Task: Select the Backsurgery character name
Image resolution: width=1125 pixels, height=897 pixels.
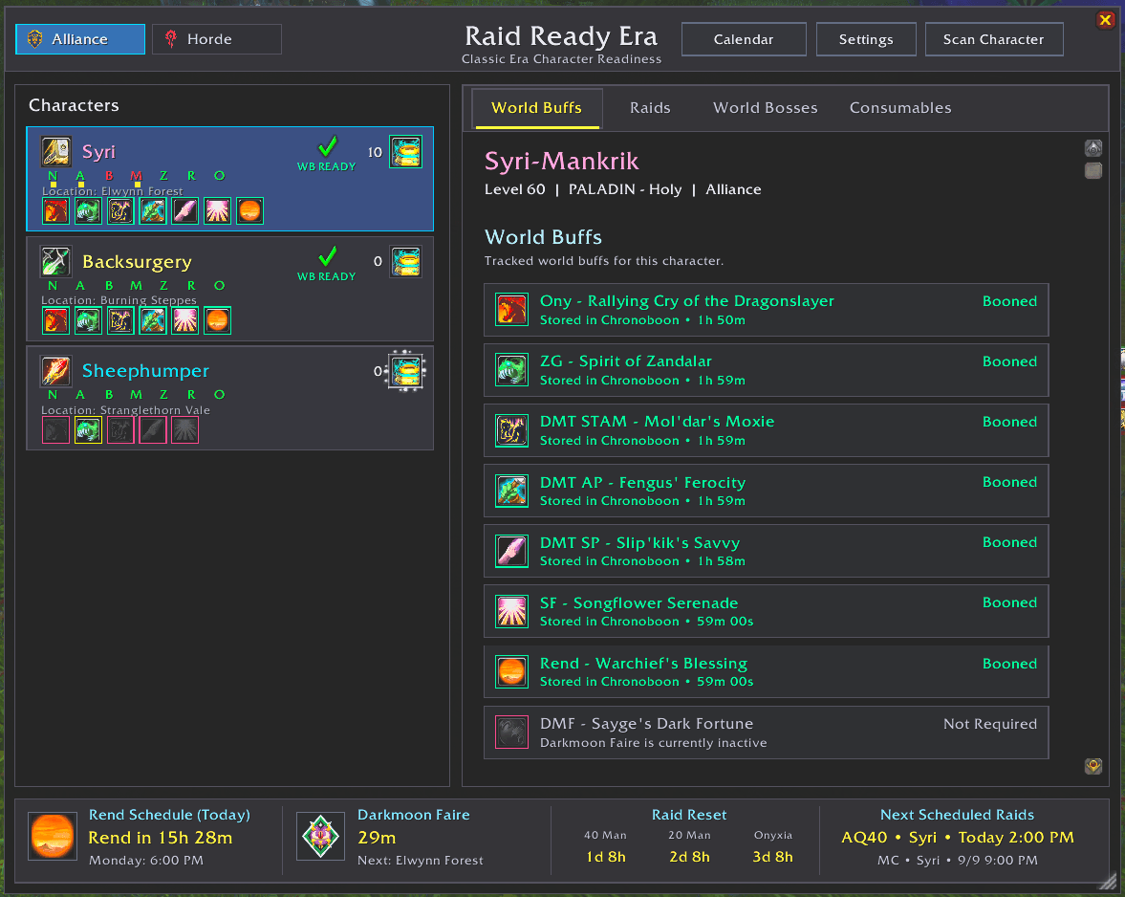Action: (137, 261)
